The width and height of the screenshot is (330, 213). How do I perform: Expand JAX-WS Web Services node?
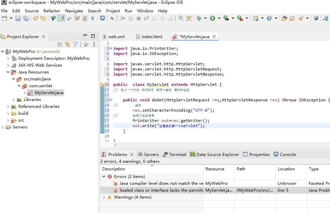(8, 65)
